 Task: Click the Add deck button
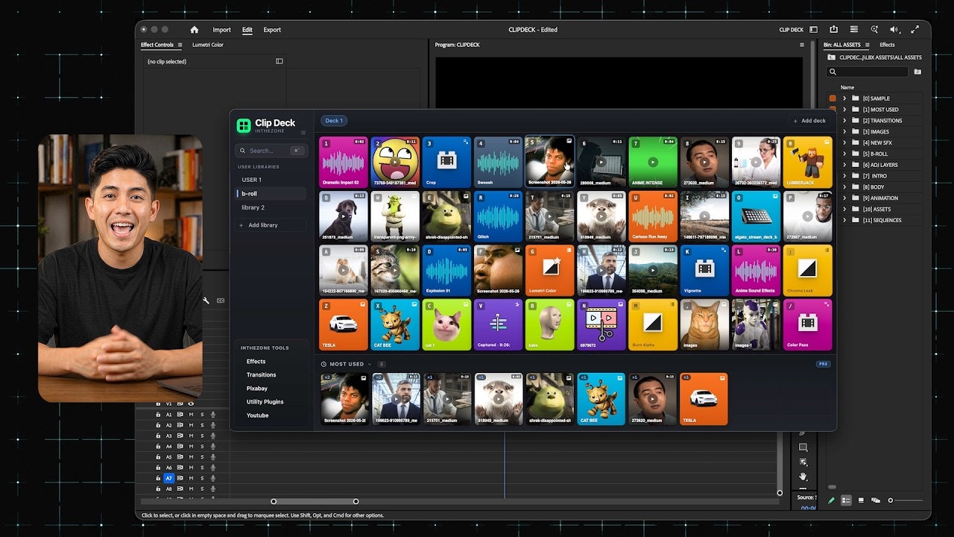pyautogui.click(x=809, y=121)
